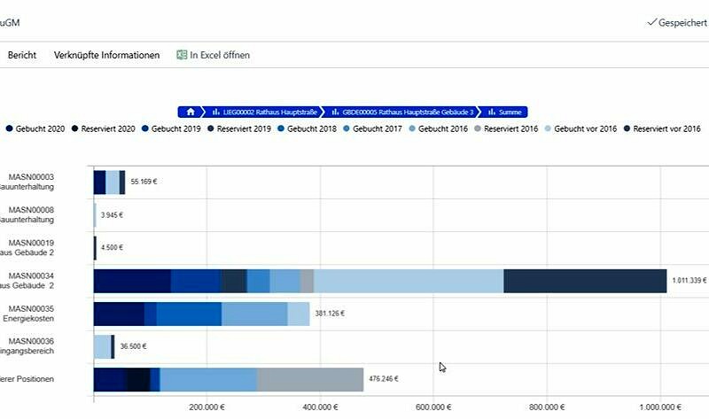Click the MASN00019 bar in chart
709x419 pixels.
[95, 248]
